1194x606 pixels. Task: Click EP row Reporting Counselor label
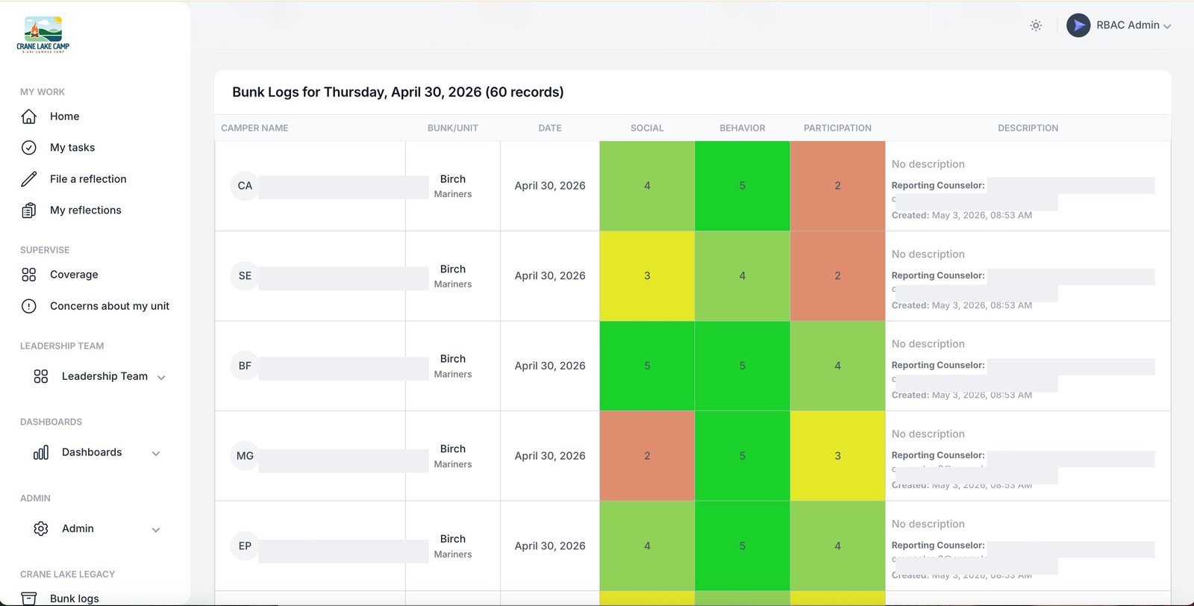point(938,546)
